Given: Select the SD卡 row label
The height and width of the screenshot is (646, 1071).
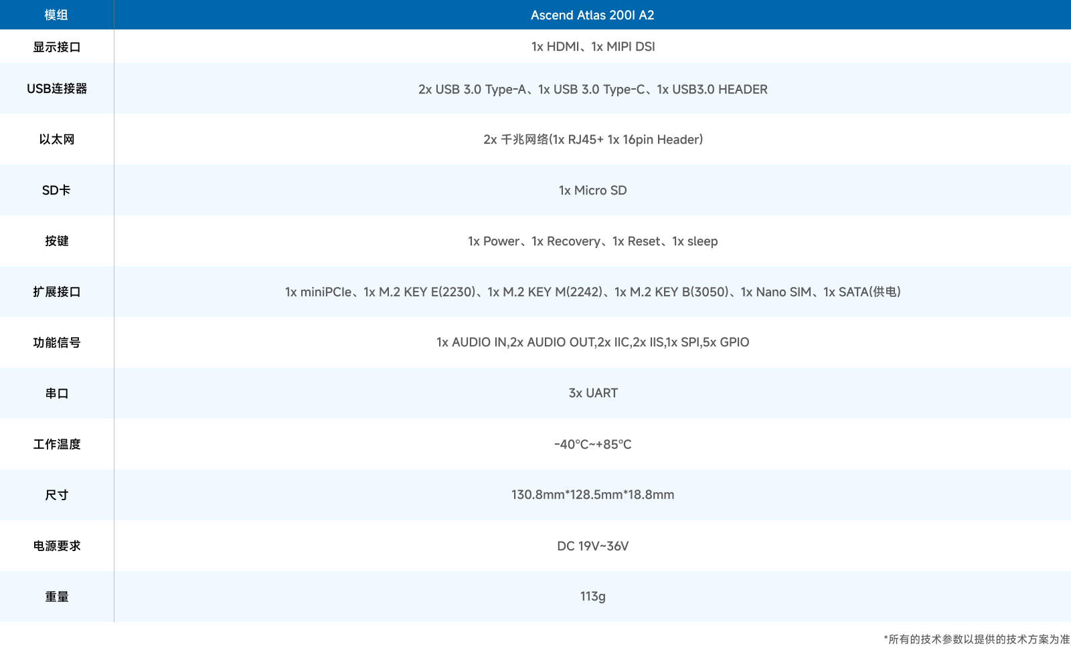Looking at the screenshot, I should 57,190.
